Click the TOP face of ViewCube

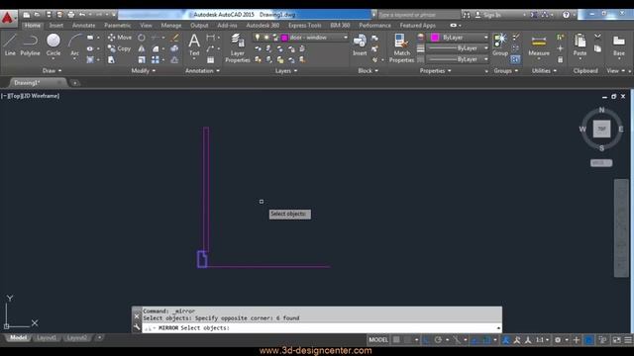click(601, 130)
